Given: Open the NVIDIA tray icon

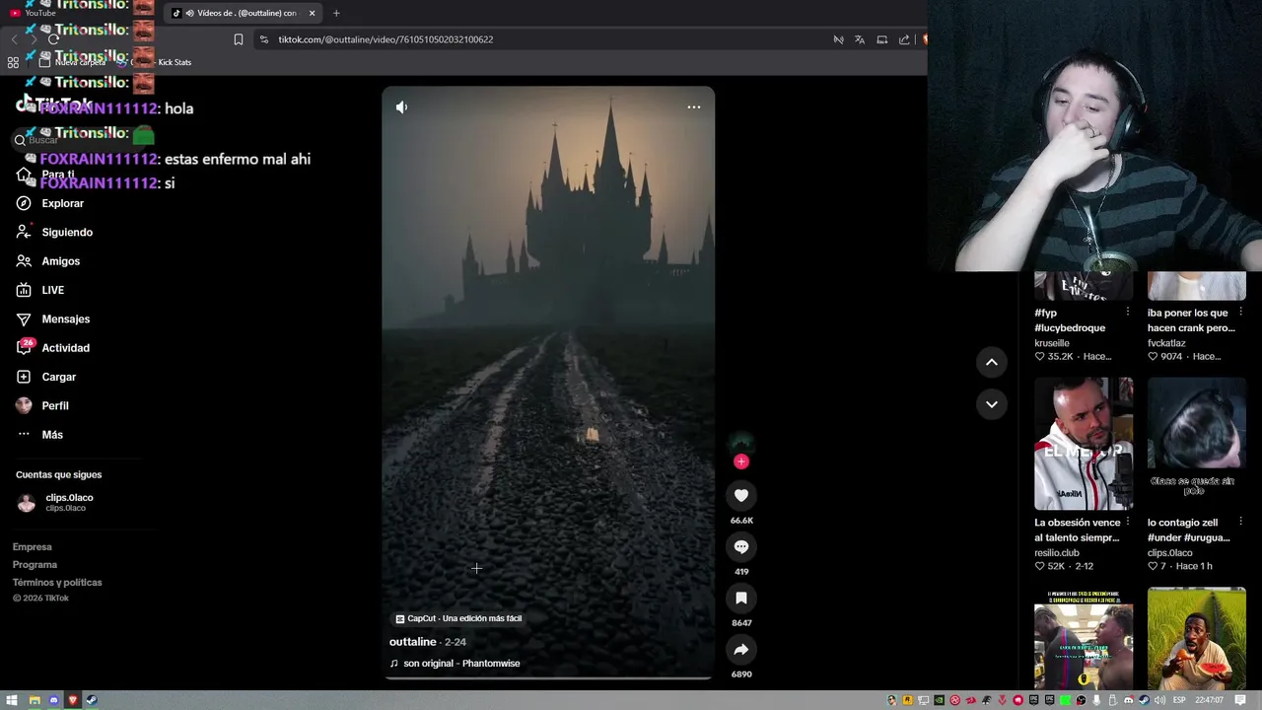Looking at the screenshot, I should [x=940, y=700].
